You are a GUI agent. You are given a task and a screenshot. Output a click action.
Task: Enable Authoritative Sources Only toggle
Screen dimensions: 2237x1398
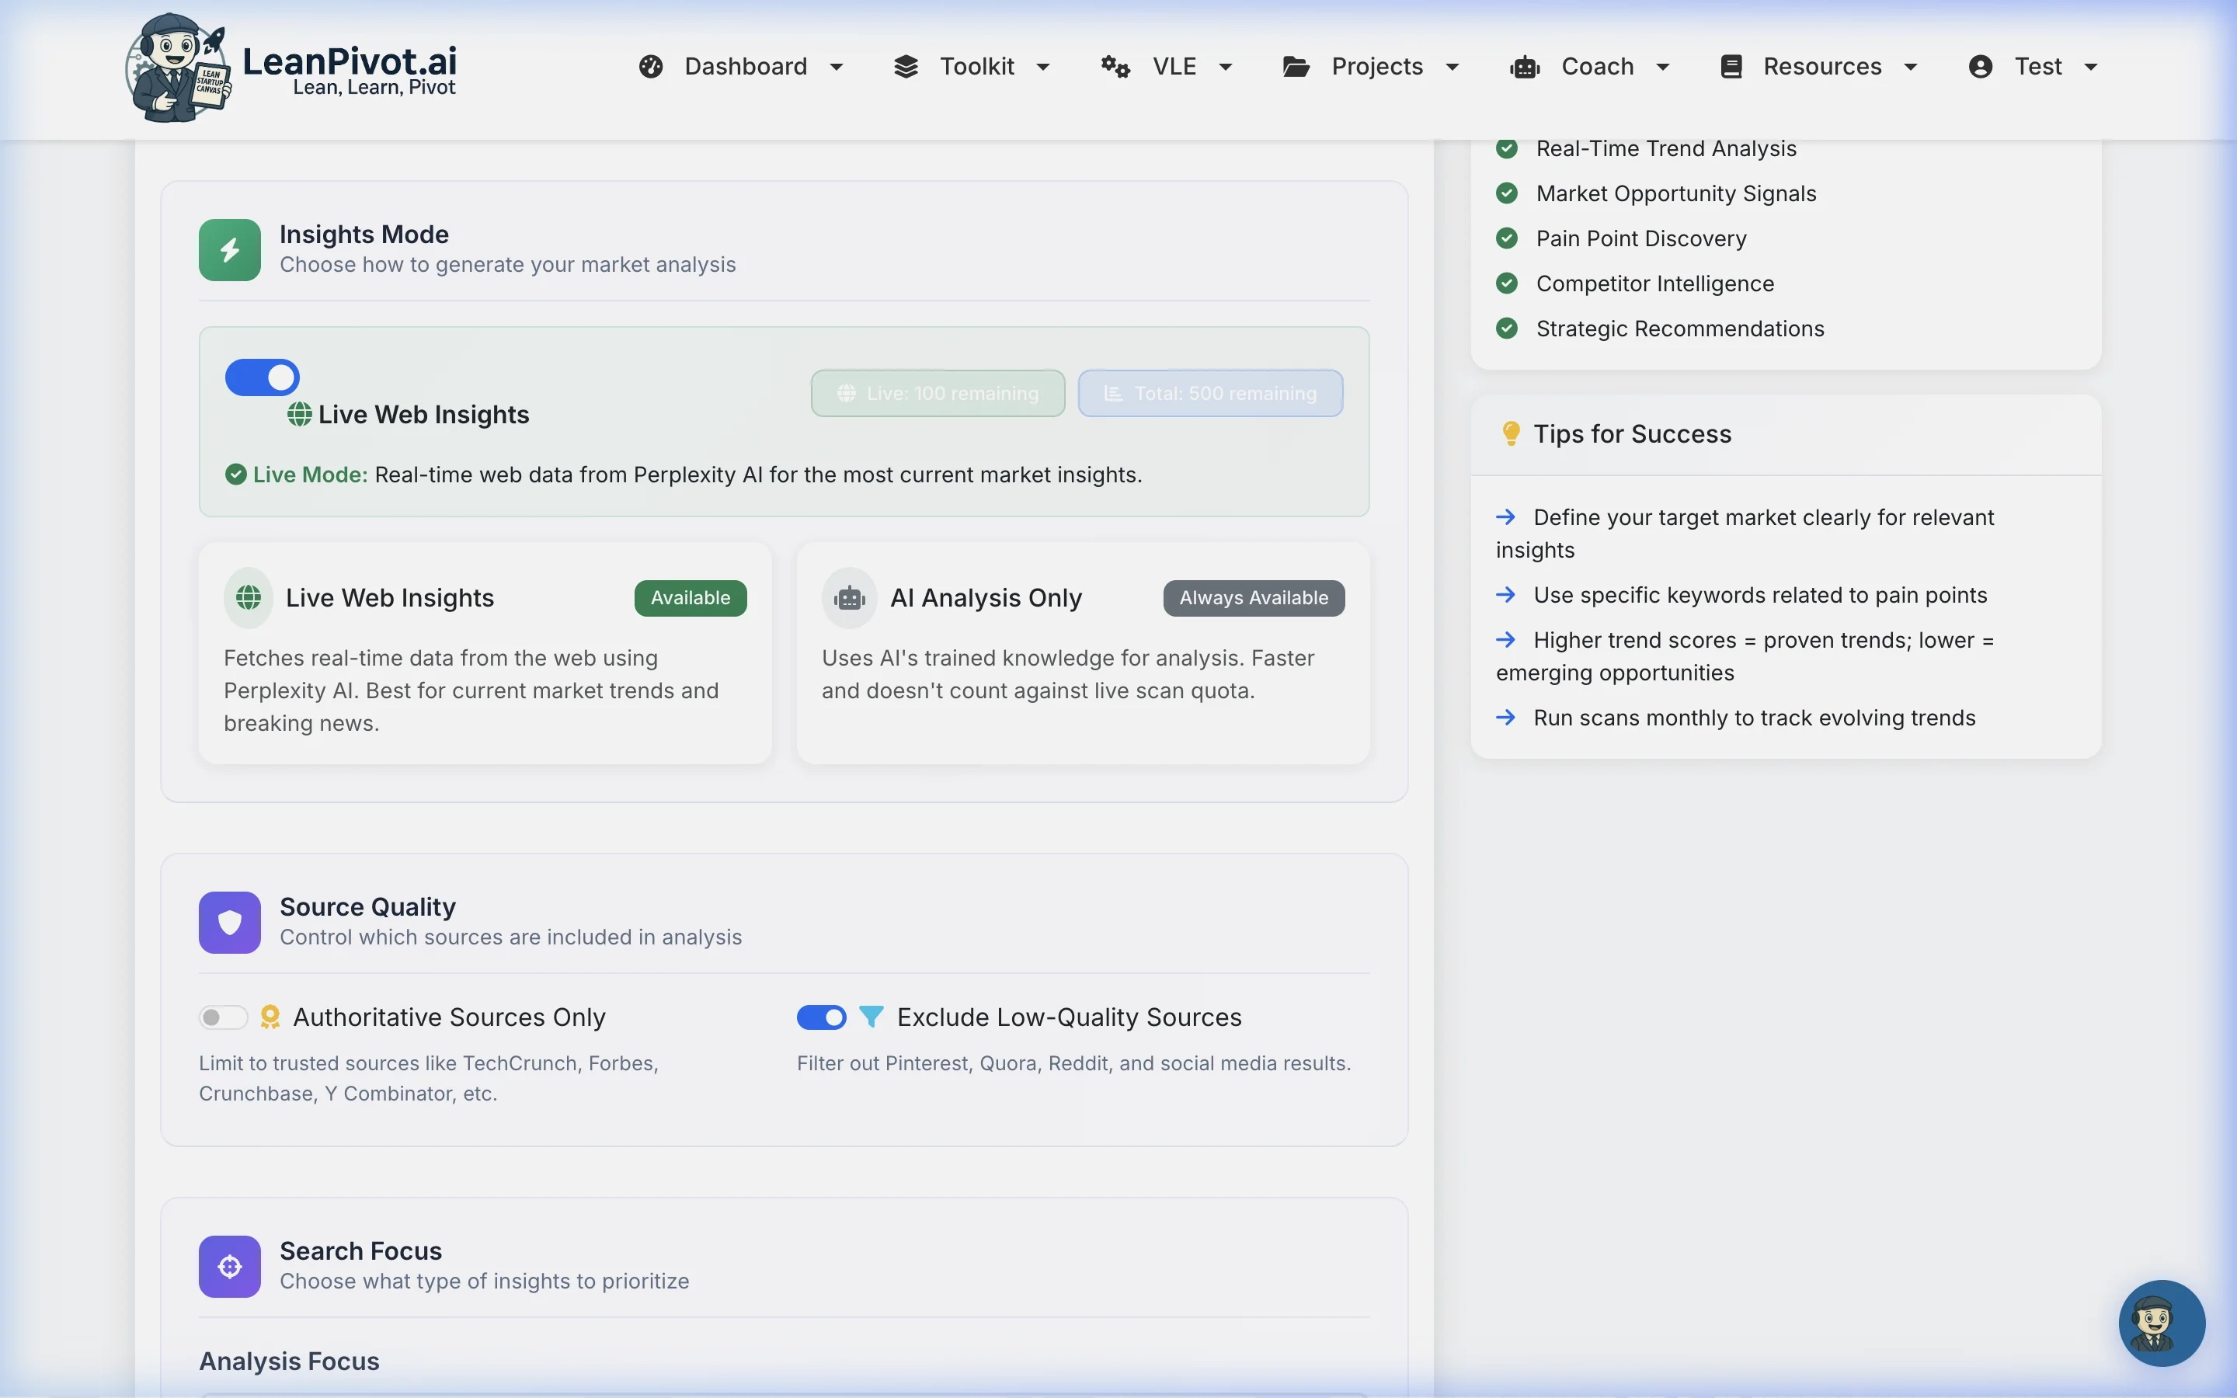(x=223, y=1017)
